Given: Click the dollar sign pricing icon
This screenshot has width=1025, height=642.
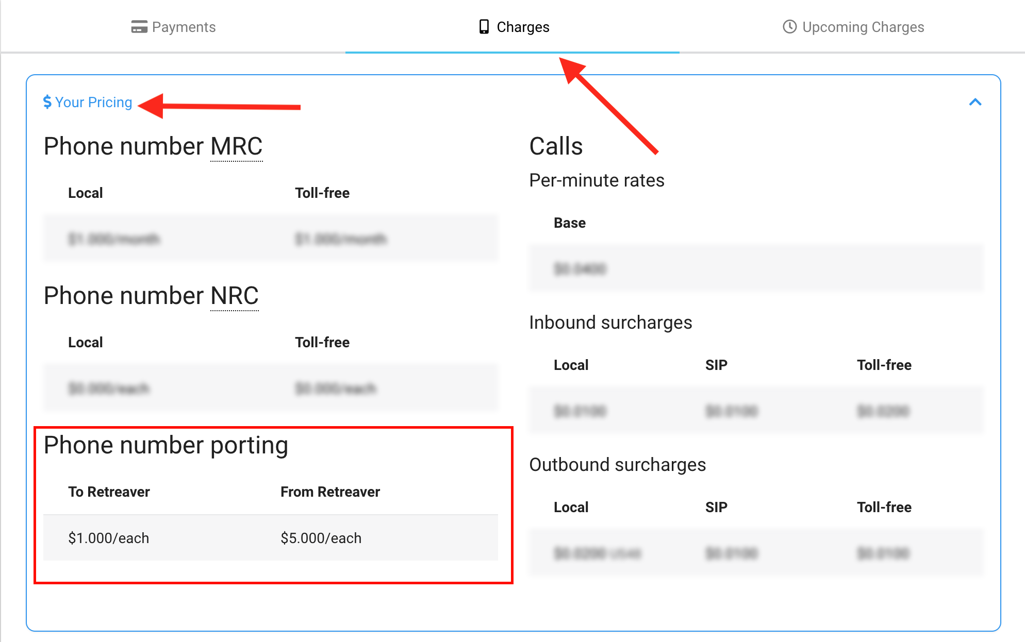Looking at the screenshot, I should [47, 102].
